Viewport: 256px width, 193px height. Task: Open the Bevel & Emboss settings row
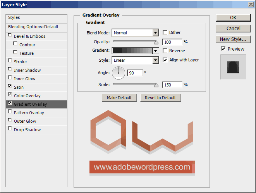coord(36,36)
